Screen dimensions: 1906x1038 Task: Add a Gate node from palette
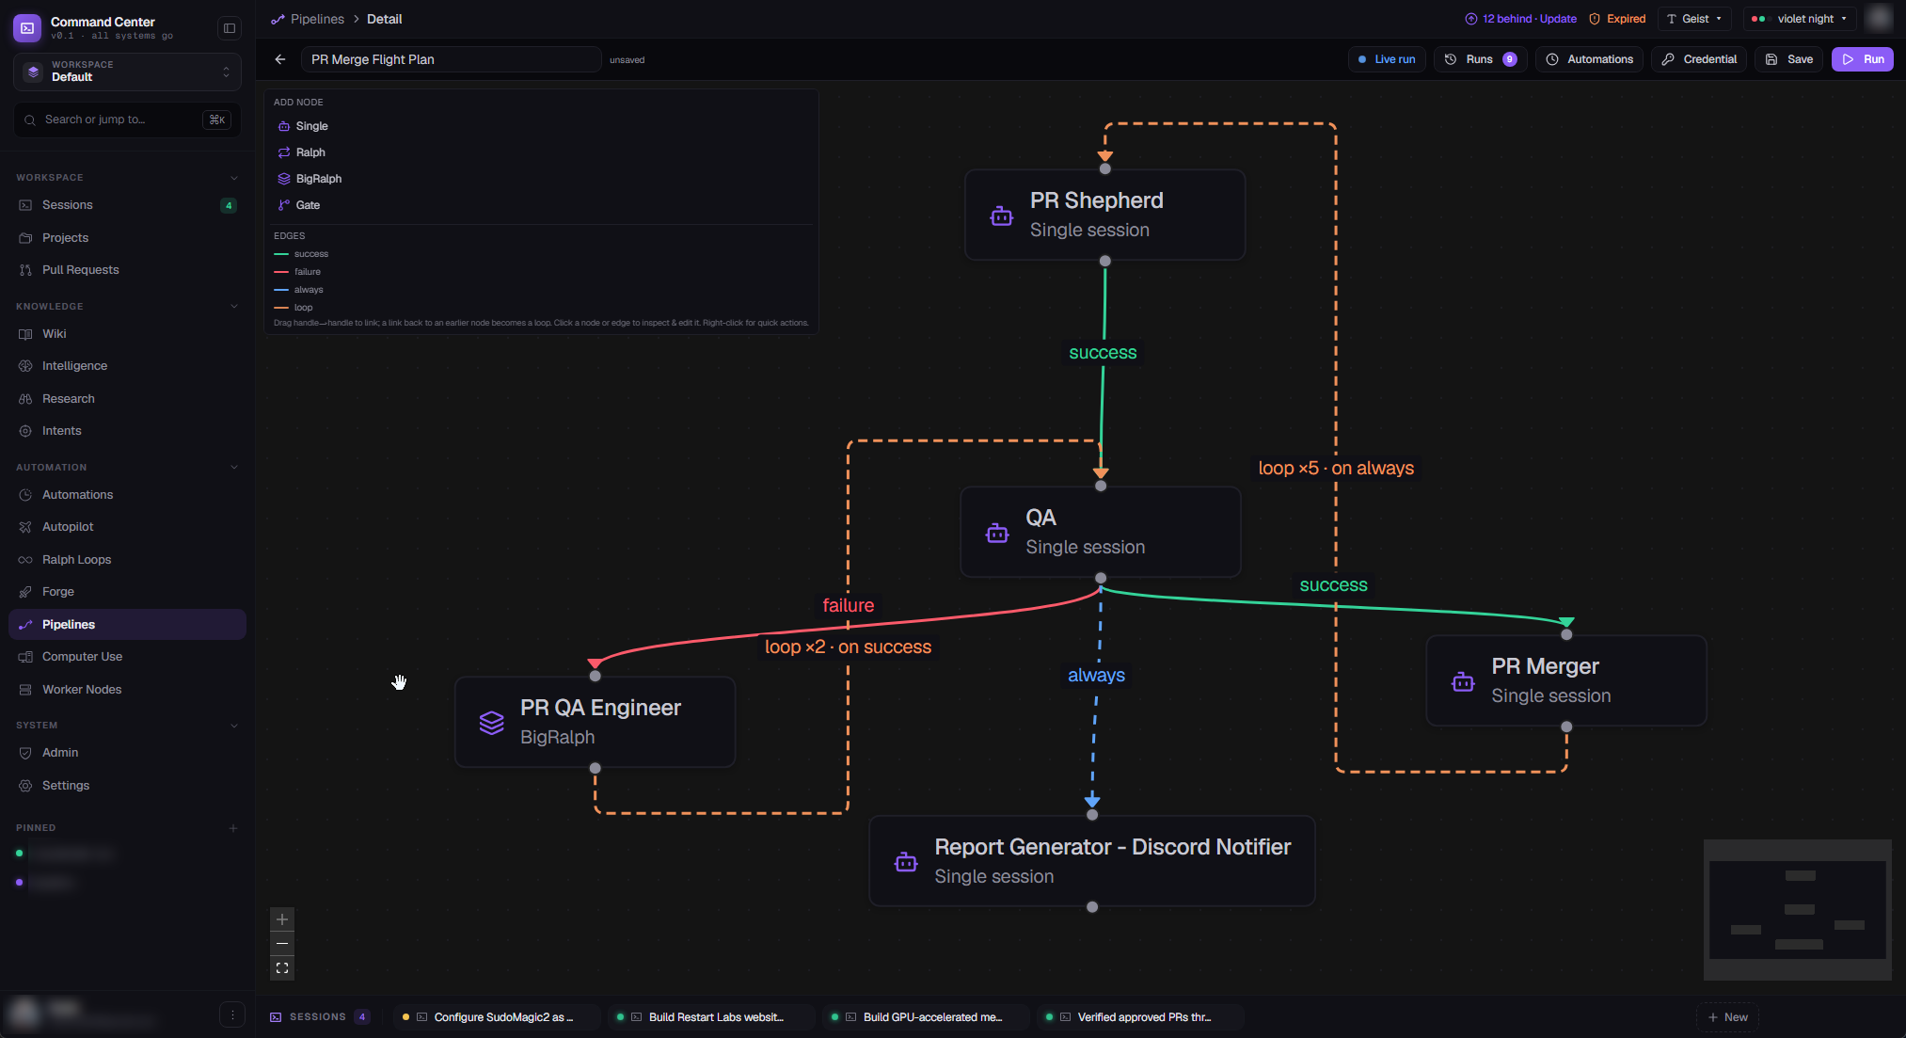pyautogui.click(x=299, y=205)
